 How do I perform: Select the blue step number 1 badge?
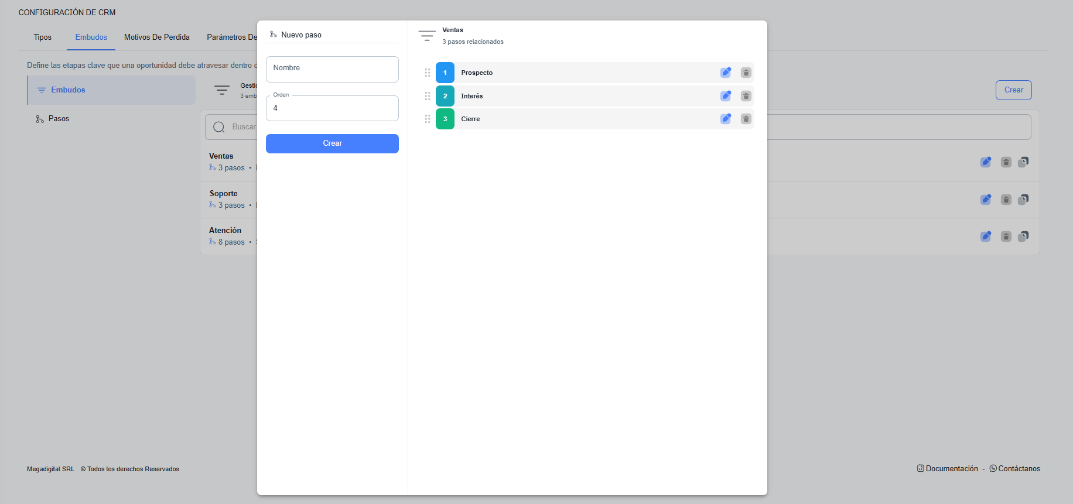pos(445,73)
